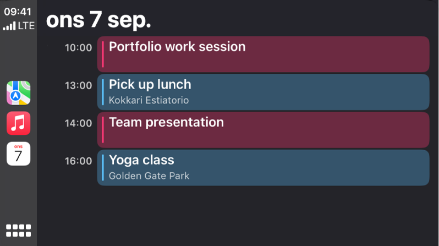
Task: Select the "ons 7 sep." date header
Action: coord(98,20)
